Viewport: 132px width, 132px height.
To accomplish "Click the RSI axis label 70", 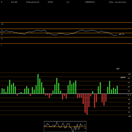I will 2,30.
